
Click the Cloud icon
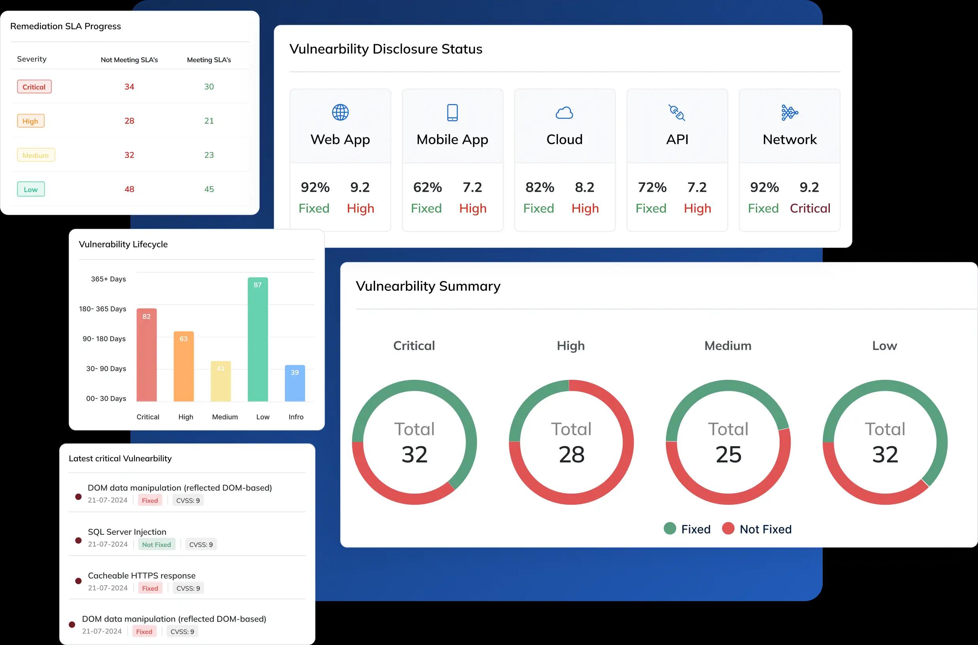coord(564,113)
